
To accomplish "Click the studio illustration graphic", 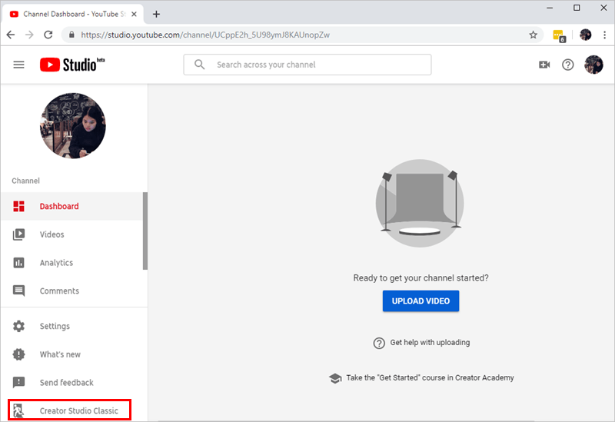I will coord(420,203).
